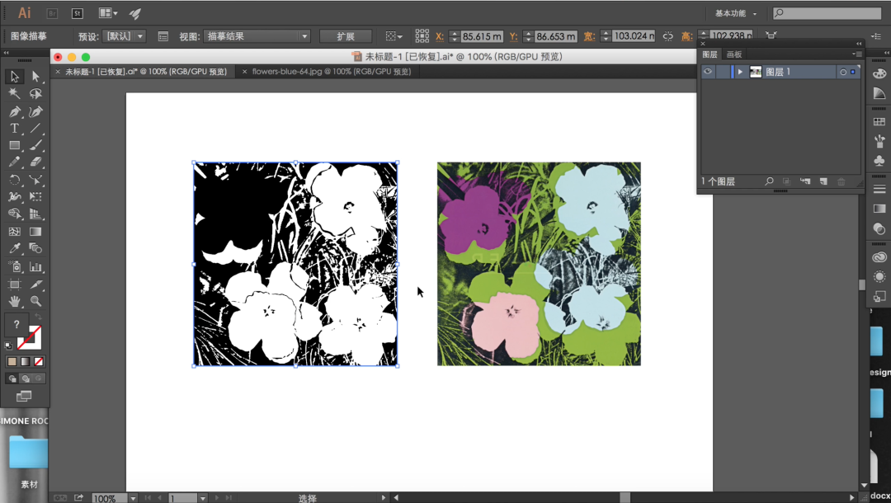Open the zoom level 100% dropdown
The height and width of the screenshot is (503, 891).
(132, 498)
